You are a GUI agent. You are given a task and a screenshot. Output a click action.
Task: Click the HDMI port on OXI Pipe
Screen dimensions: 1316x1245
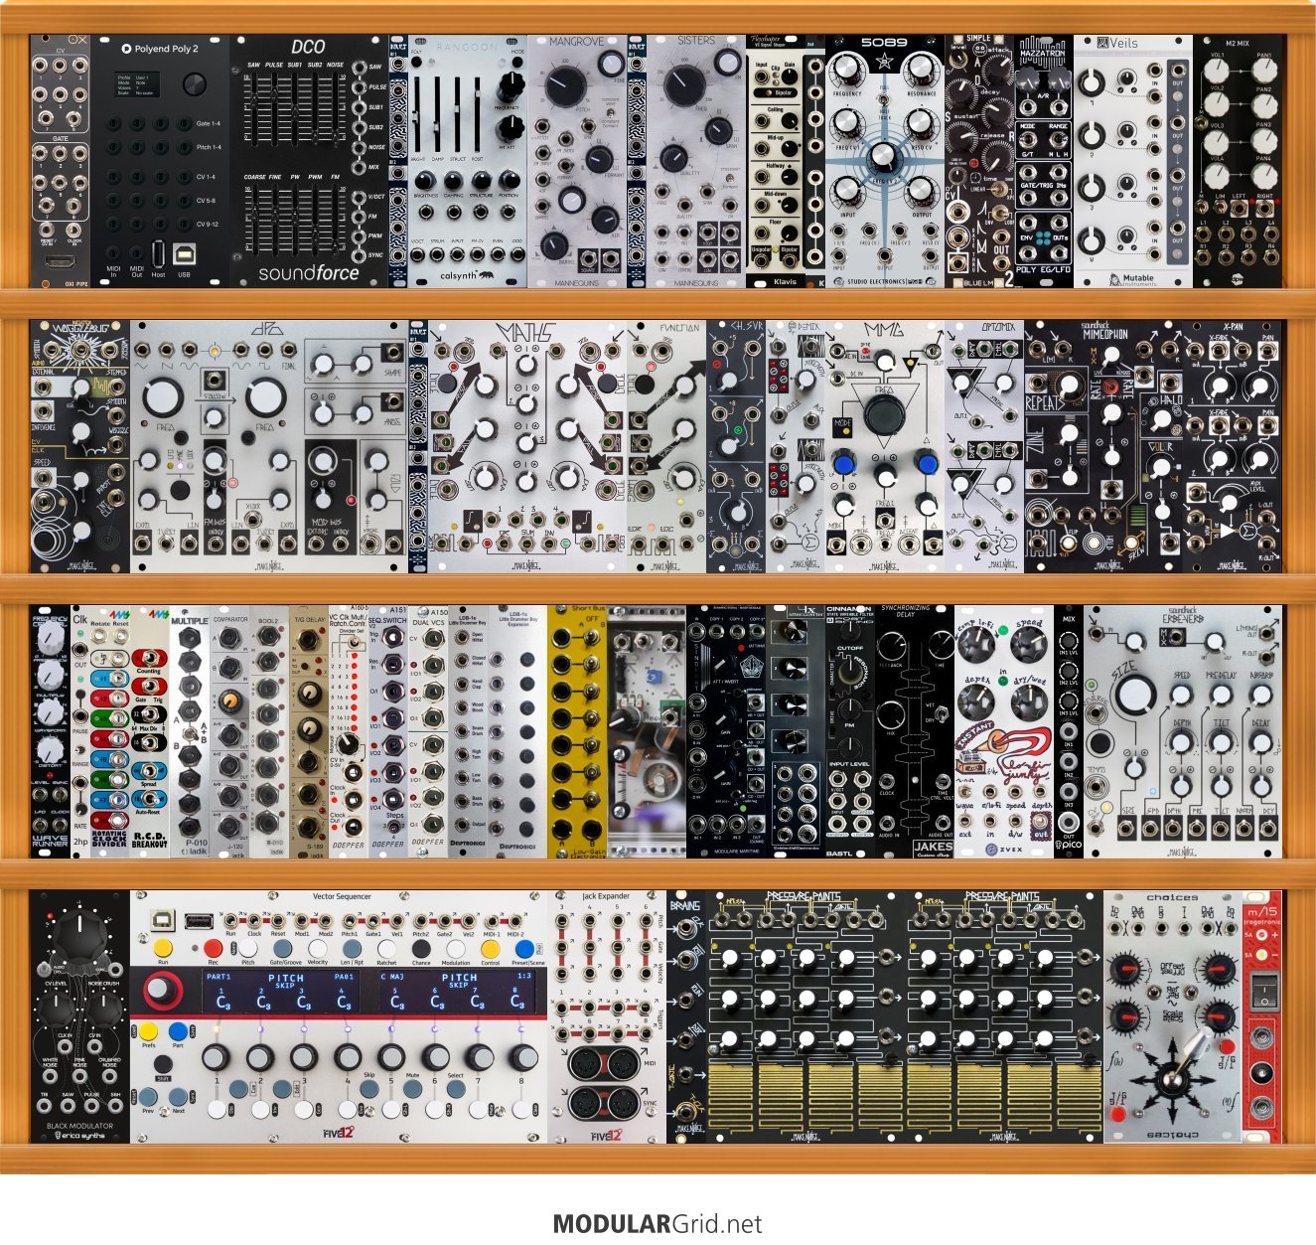pos(60,262)
